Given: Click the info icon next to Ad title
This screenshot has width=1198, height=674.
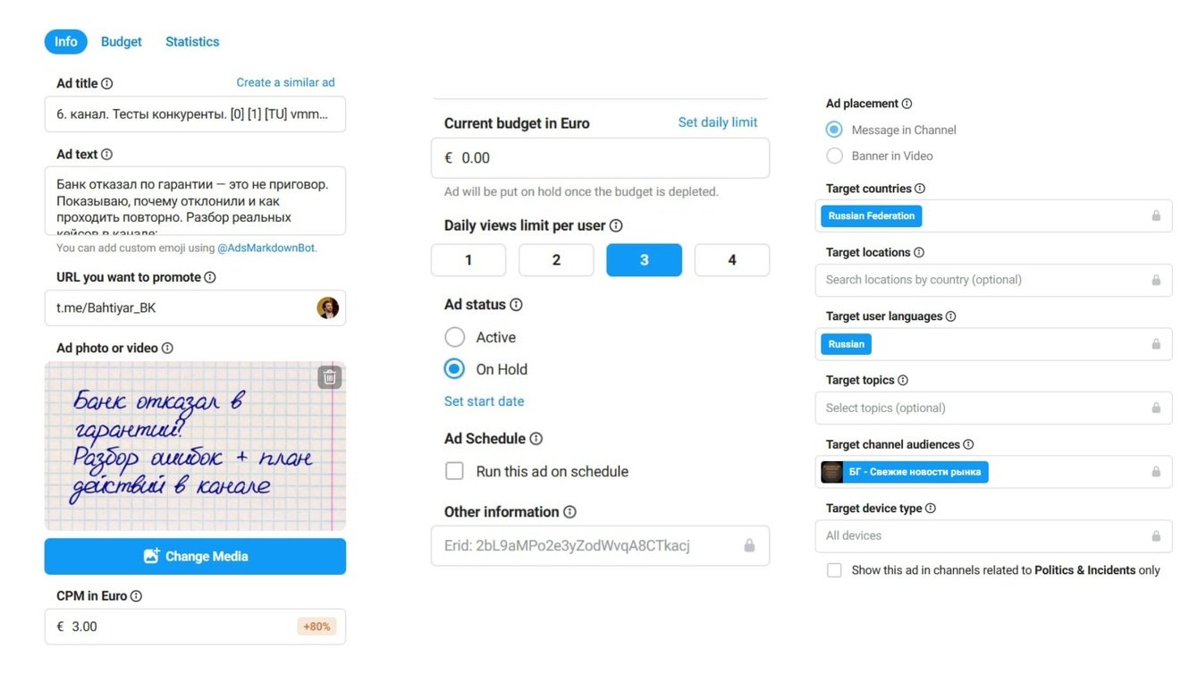Looking at the screenshot, I should tap(107, 83).
